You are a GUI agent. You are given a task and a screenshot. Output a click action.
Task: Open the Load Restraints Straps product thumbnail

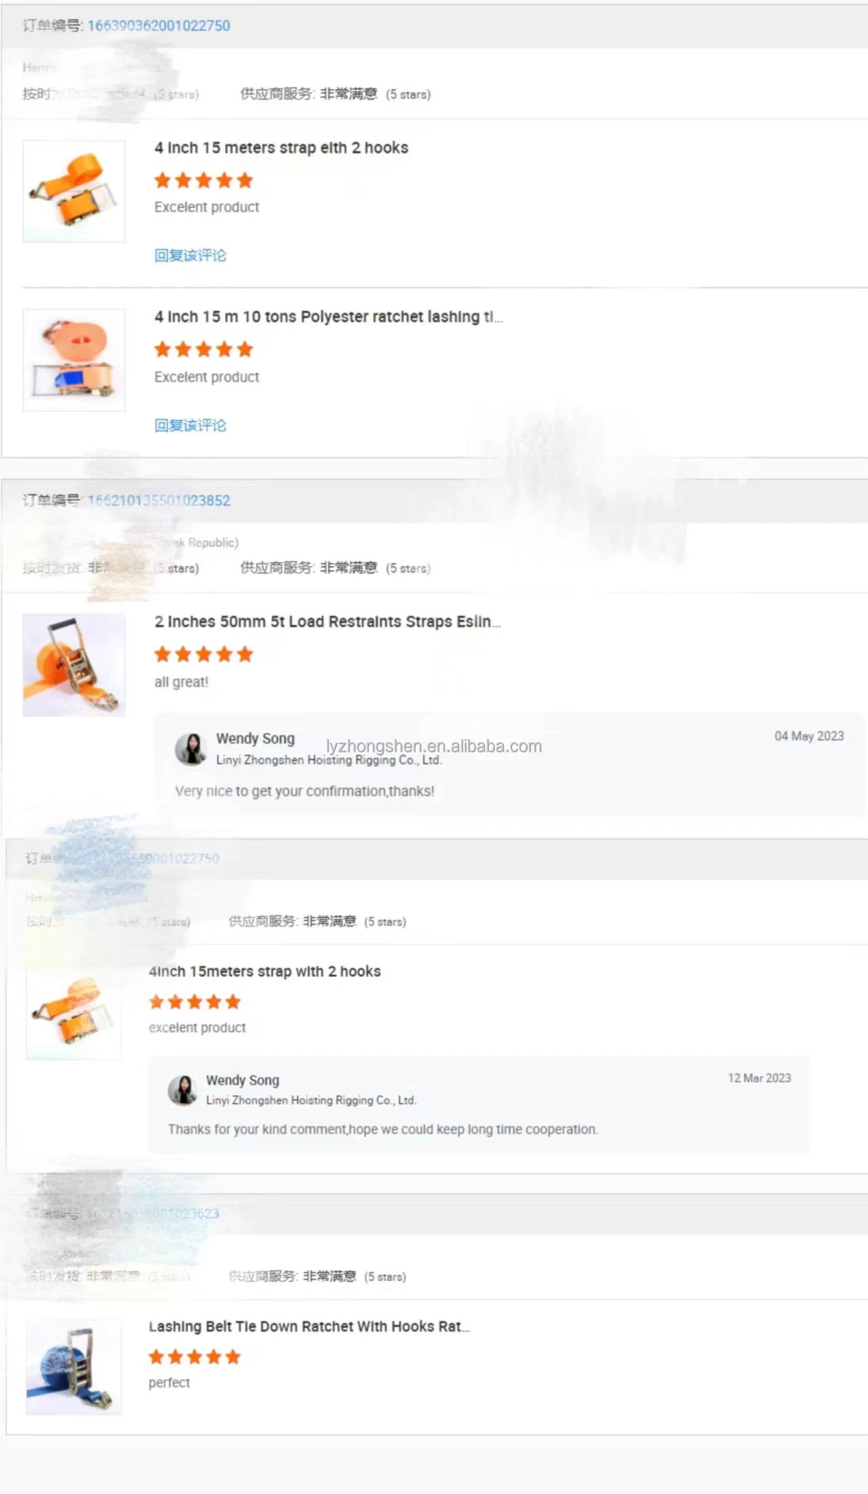click(74, 665)
